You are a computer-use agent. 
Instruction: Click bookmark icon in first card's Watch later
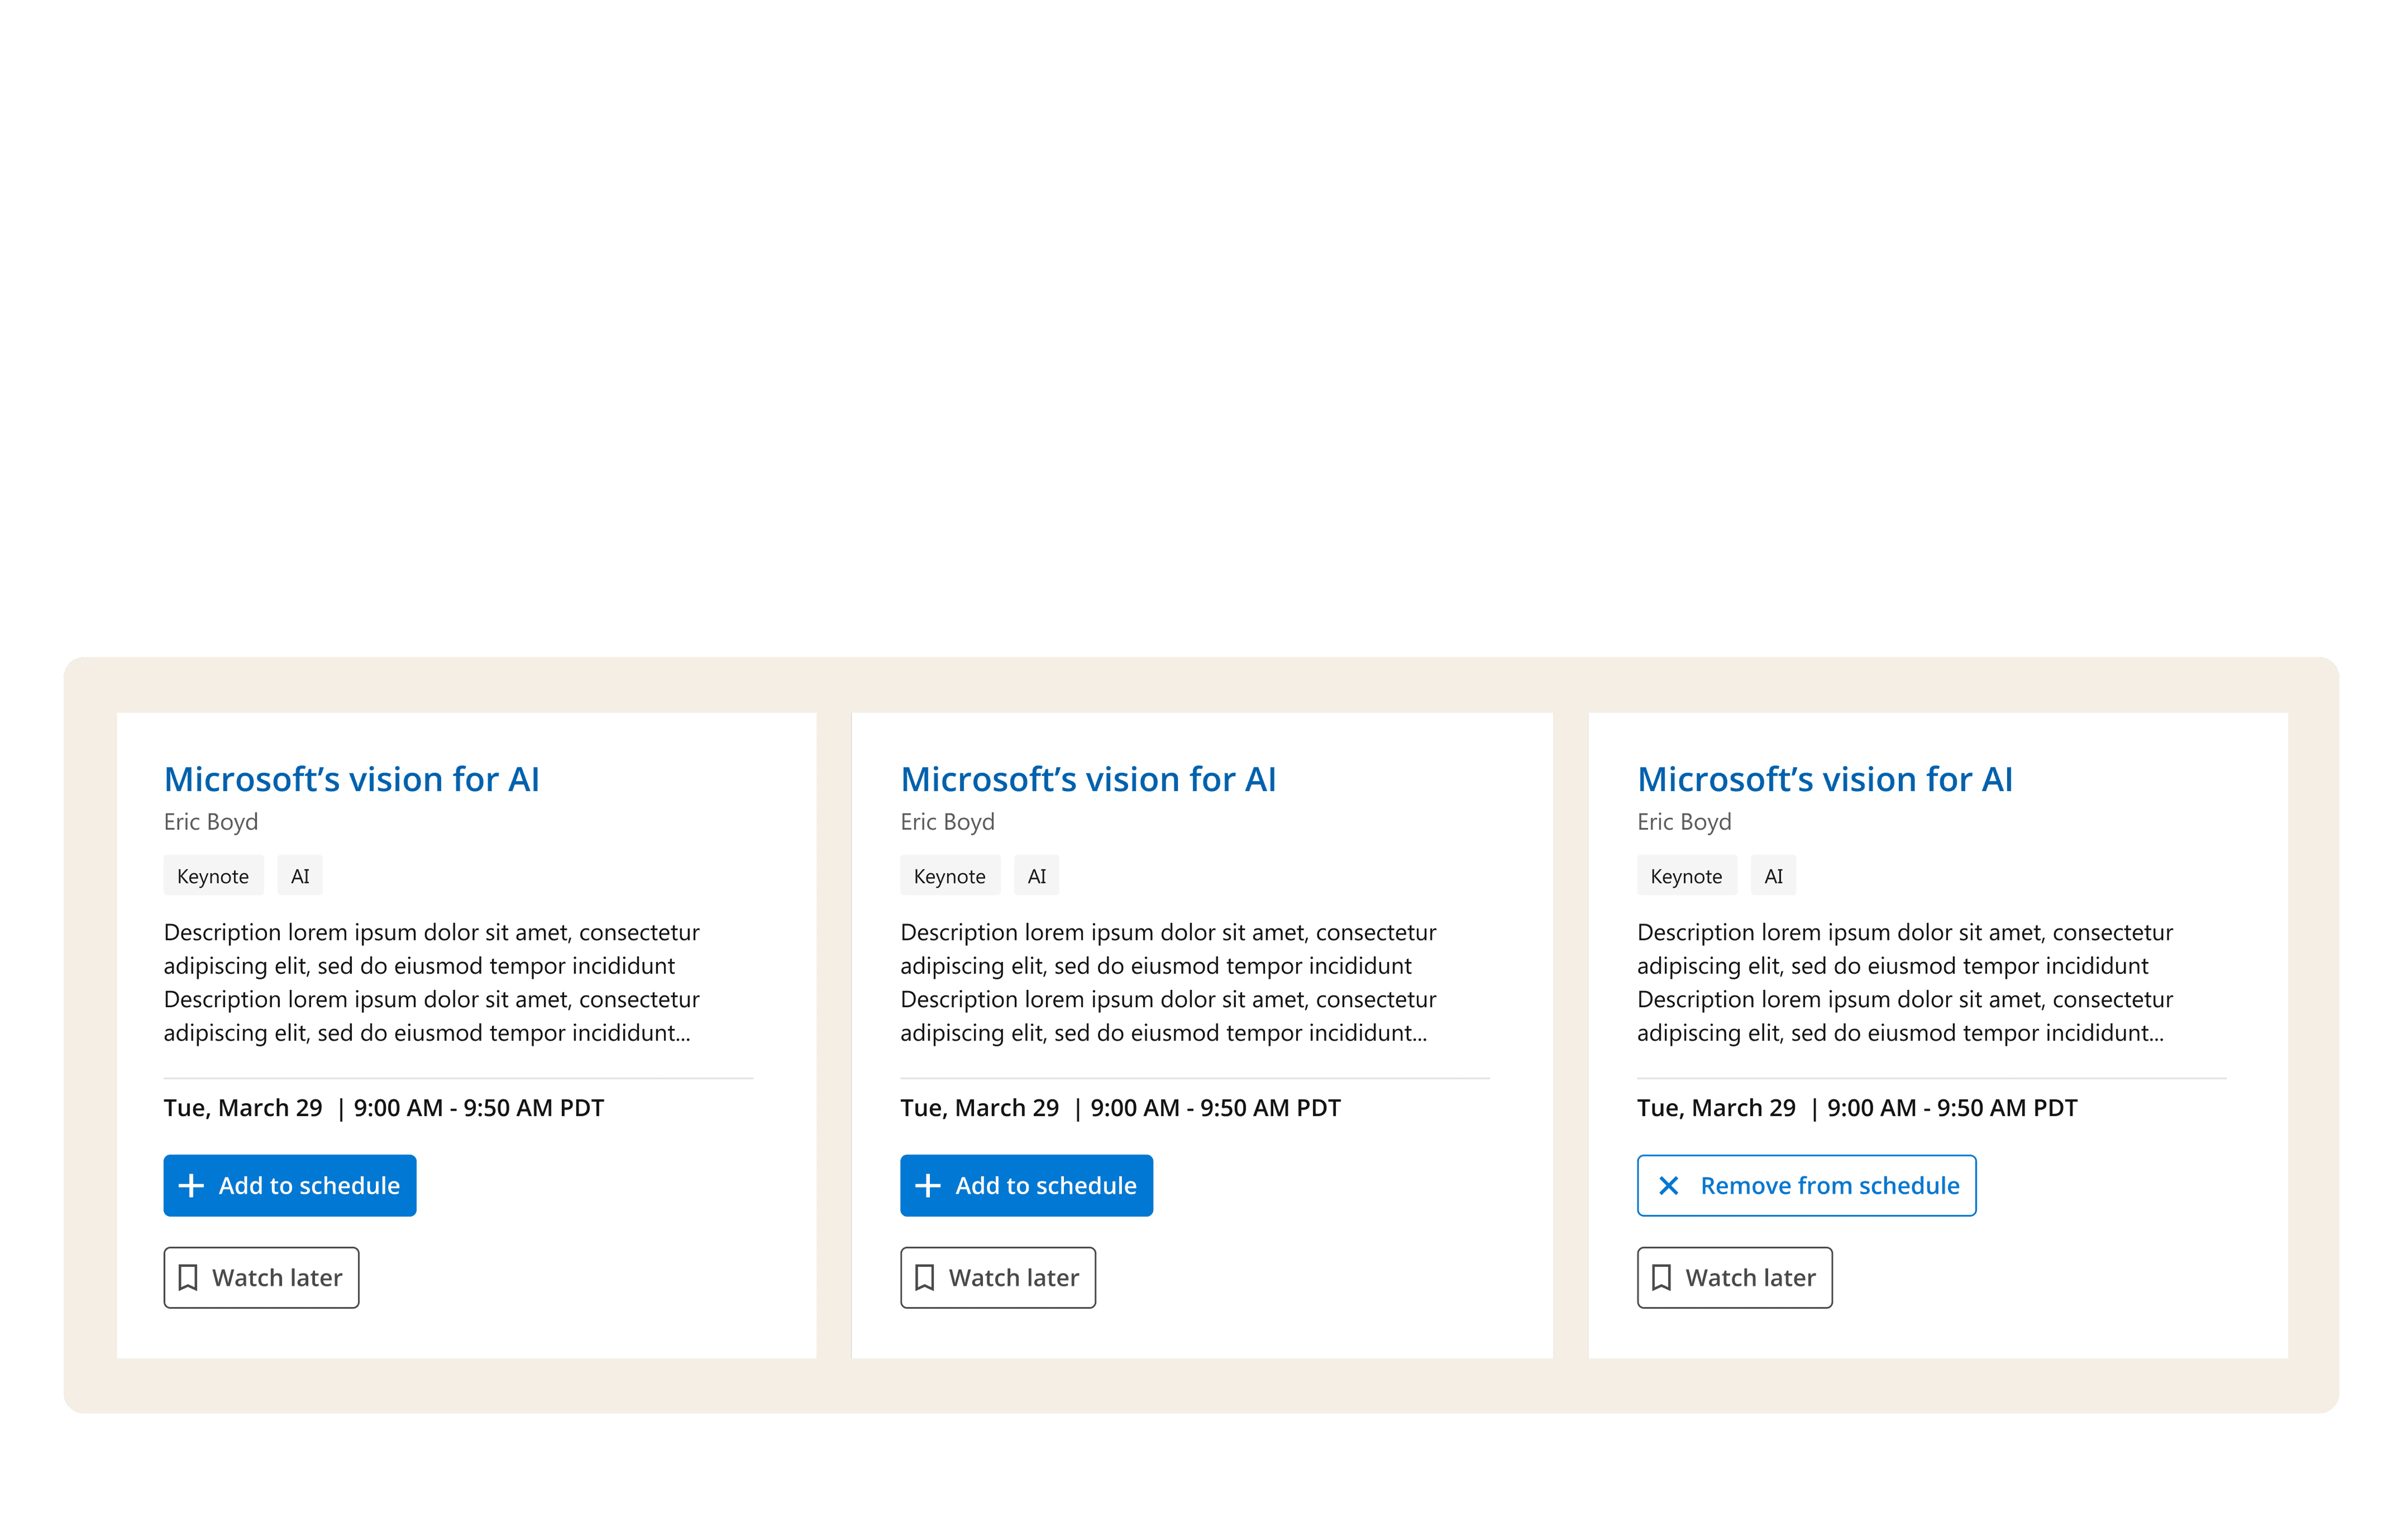tap(188, 1278)
